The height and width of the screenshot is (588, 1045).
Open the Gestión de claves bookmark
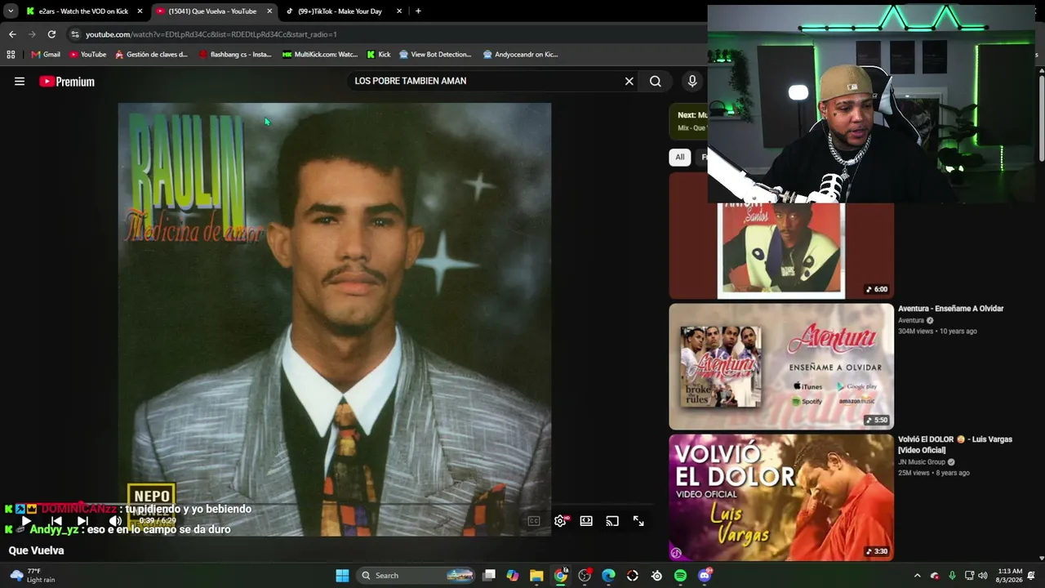[152, 55]
